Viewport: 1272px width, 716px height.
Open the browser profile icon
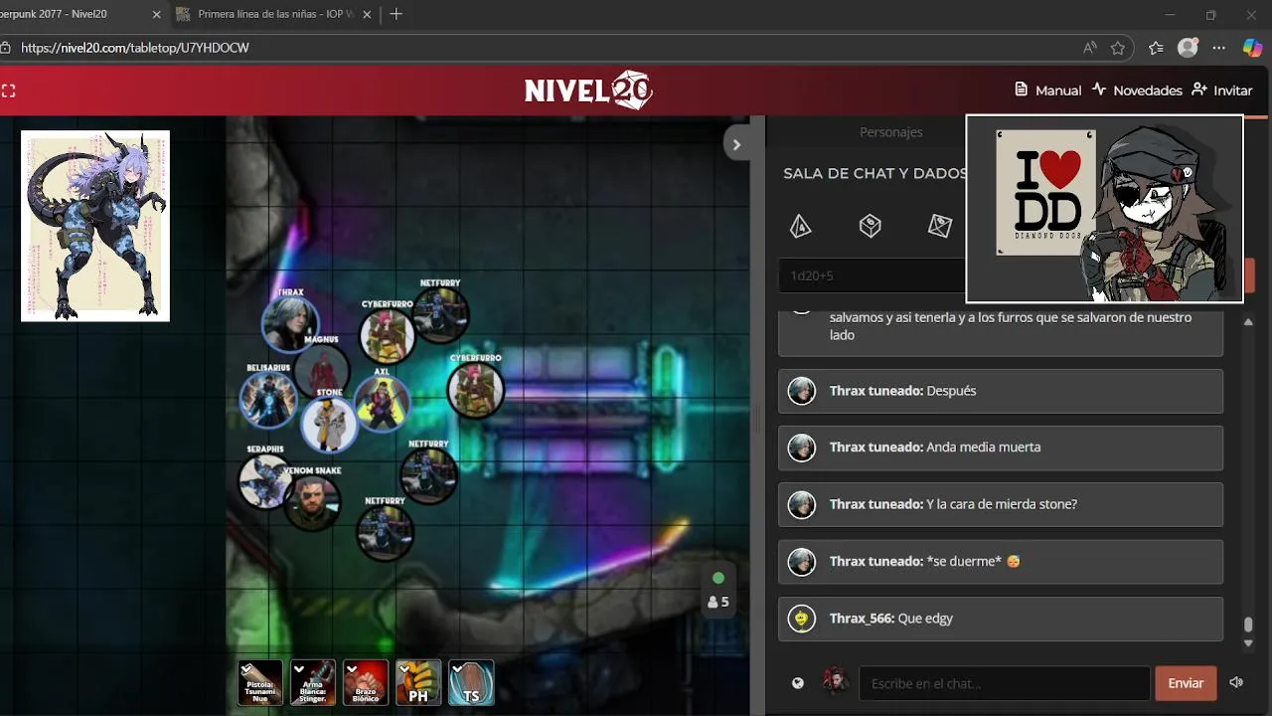[1188, 48]
